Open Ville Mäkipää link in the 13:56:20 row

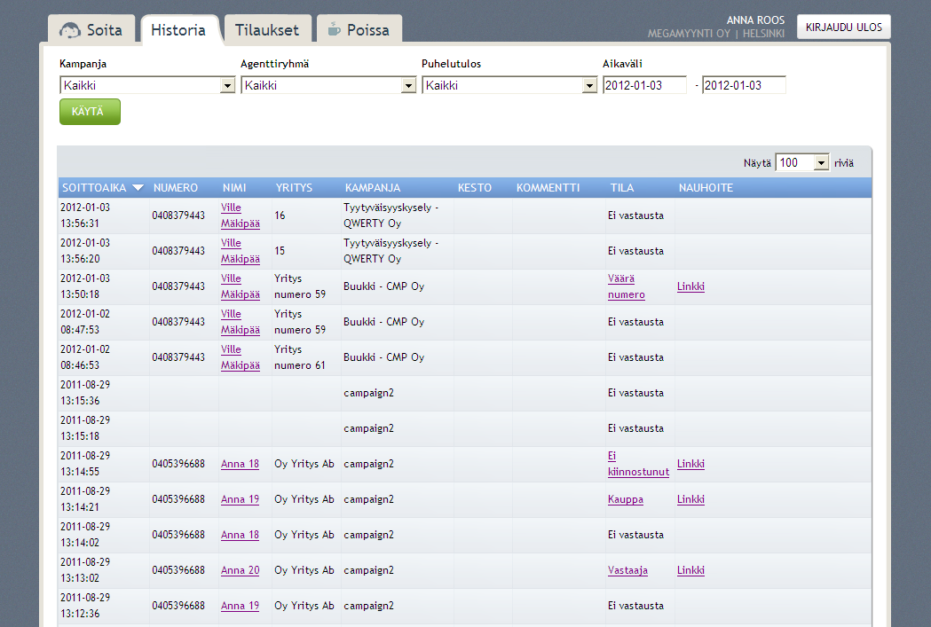(x=241, y=251)
